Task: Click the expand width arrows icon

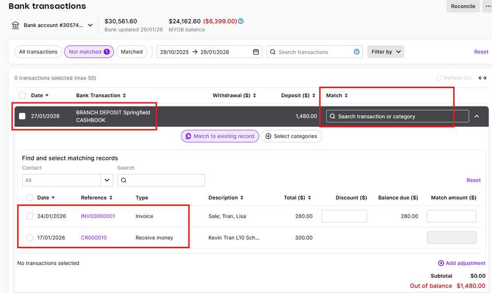Action: [482, 78]
